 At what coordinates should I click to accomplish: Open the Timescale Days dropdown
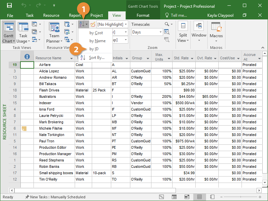pyautogui.click(x=161, y=32)
